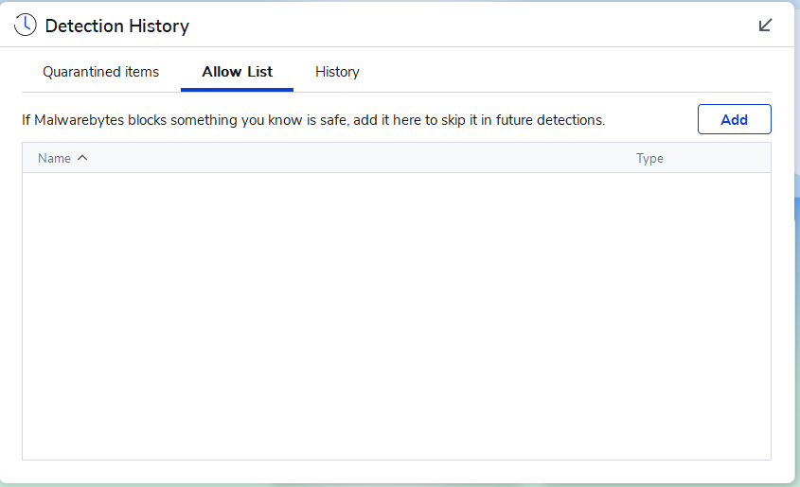Viewport: 800px width, 487px height.
Task: Click the Malwarebytes allow list description text
Action: (x=313, y=120)
